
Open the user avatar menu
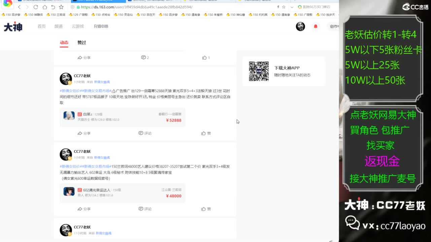coord(300,26)
